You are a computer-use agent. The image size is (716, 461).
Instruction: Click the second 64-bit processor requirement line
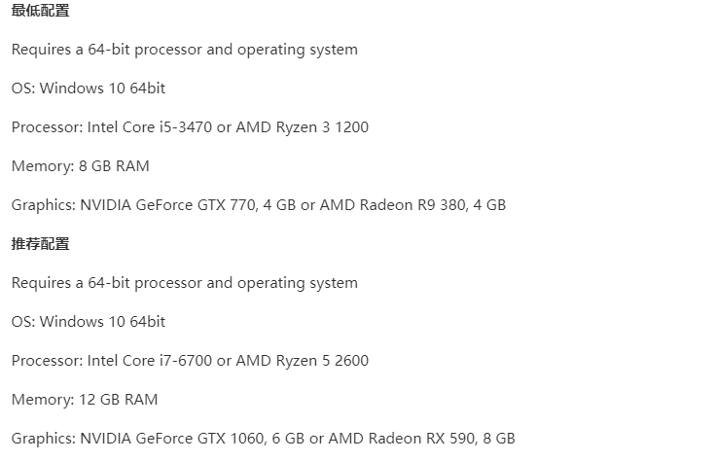click(x=185, y=283)
